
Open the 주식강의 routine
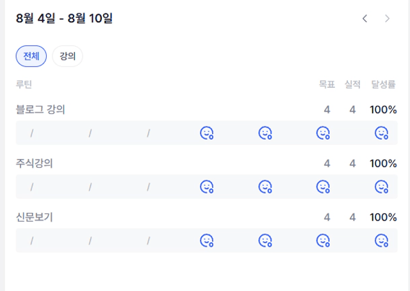(34, 163)
